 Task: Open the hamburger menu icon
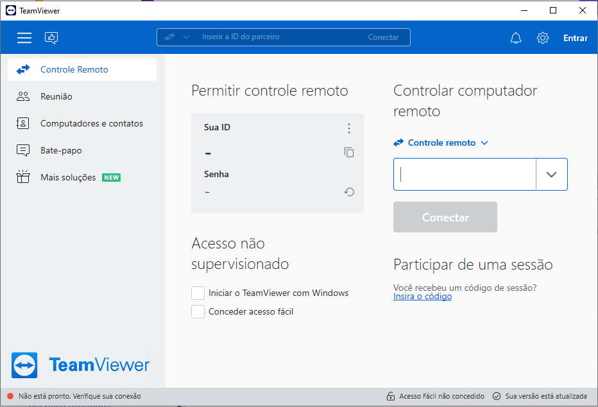pos(24,38)
